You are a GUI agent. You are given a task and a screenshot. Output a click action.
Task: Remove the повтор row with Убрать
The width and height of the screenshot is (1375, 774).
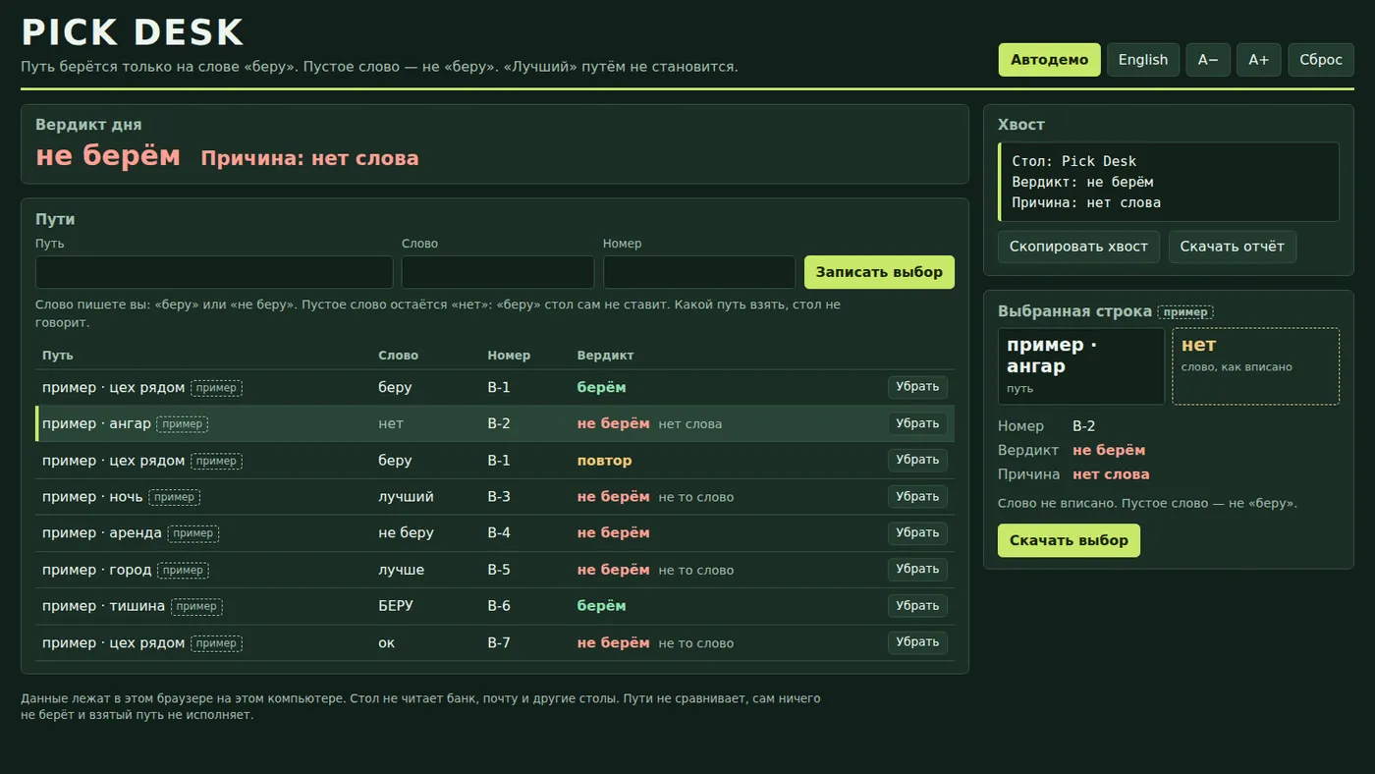click(x=917, y=461)
